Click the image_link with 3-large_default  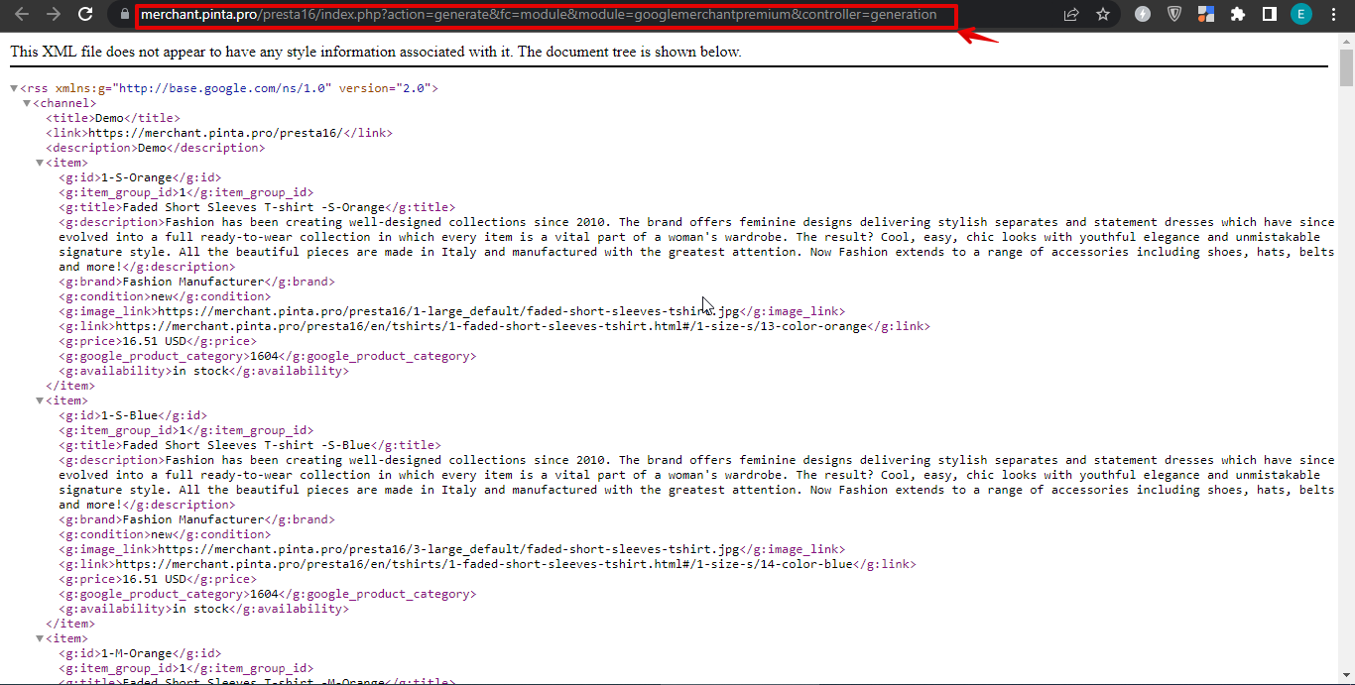(x=448, y=549)
